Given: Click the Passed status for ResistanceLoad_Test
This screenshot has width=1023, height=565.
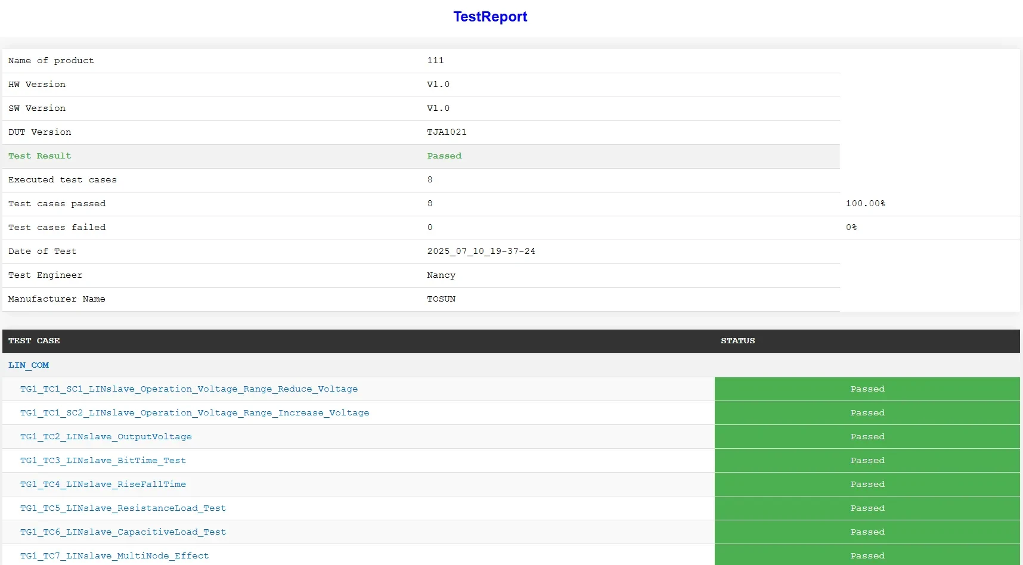Looking at the screenshot, I should coord(867,508).
